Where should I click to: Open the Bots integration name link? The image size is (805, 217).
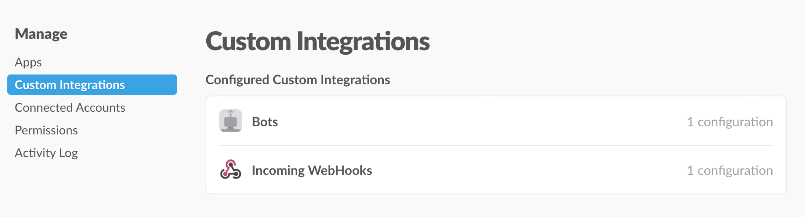click(x=265, y=122)
